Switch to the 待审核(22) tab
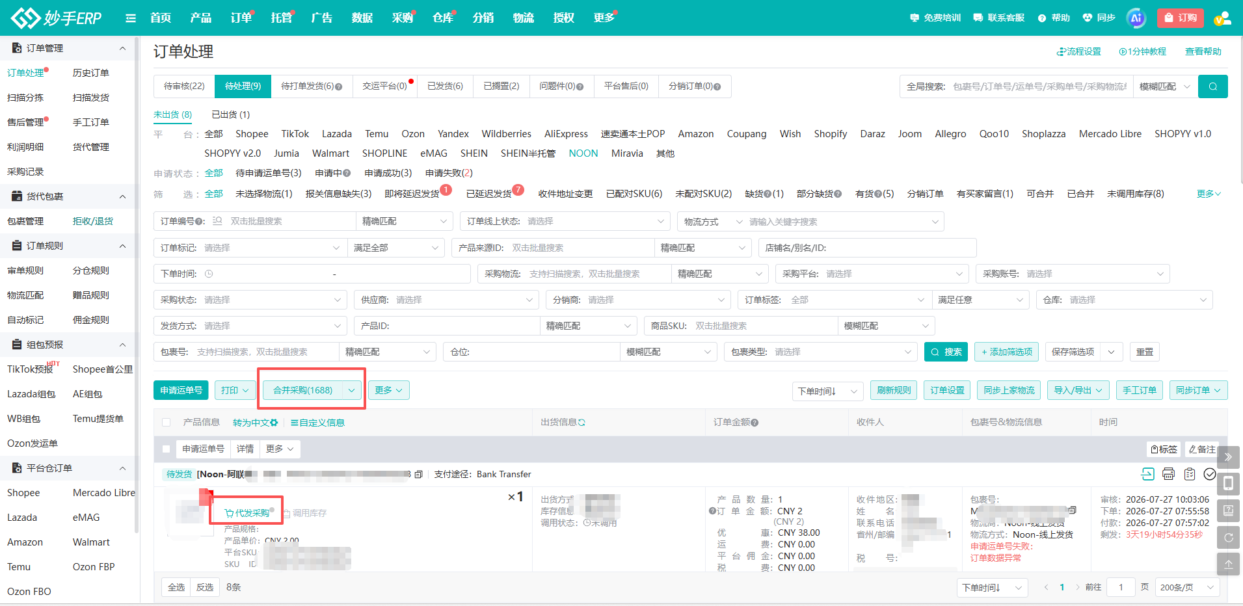 pyautogui.click(x=184, y=86)
